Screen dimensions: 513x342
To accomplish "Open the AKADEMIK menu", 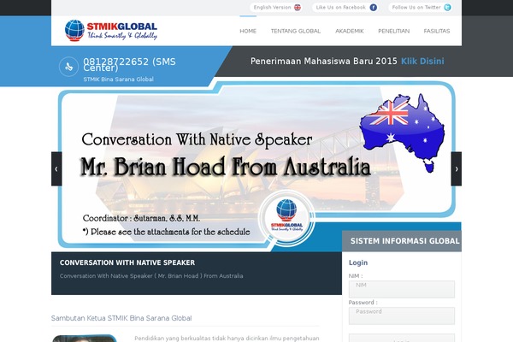I will coord(350,31).
